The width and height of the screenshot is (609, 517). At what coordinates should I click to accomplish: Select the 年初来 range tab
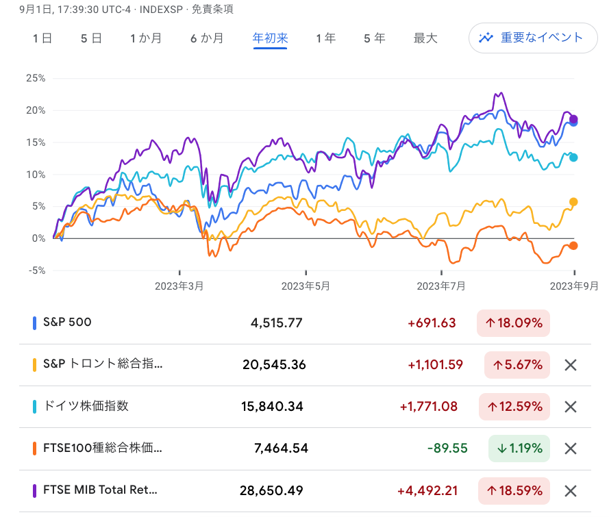[271, 38]
